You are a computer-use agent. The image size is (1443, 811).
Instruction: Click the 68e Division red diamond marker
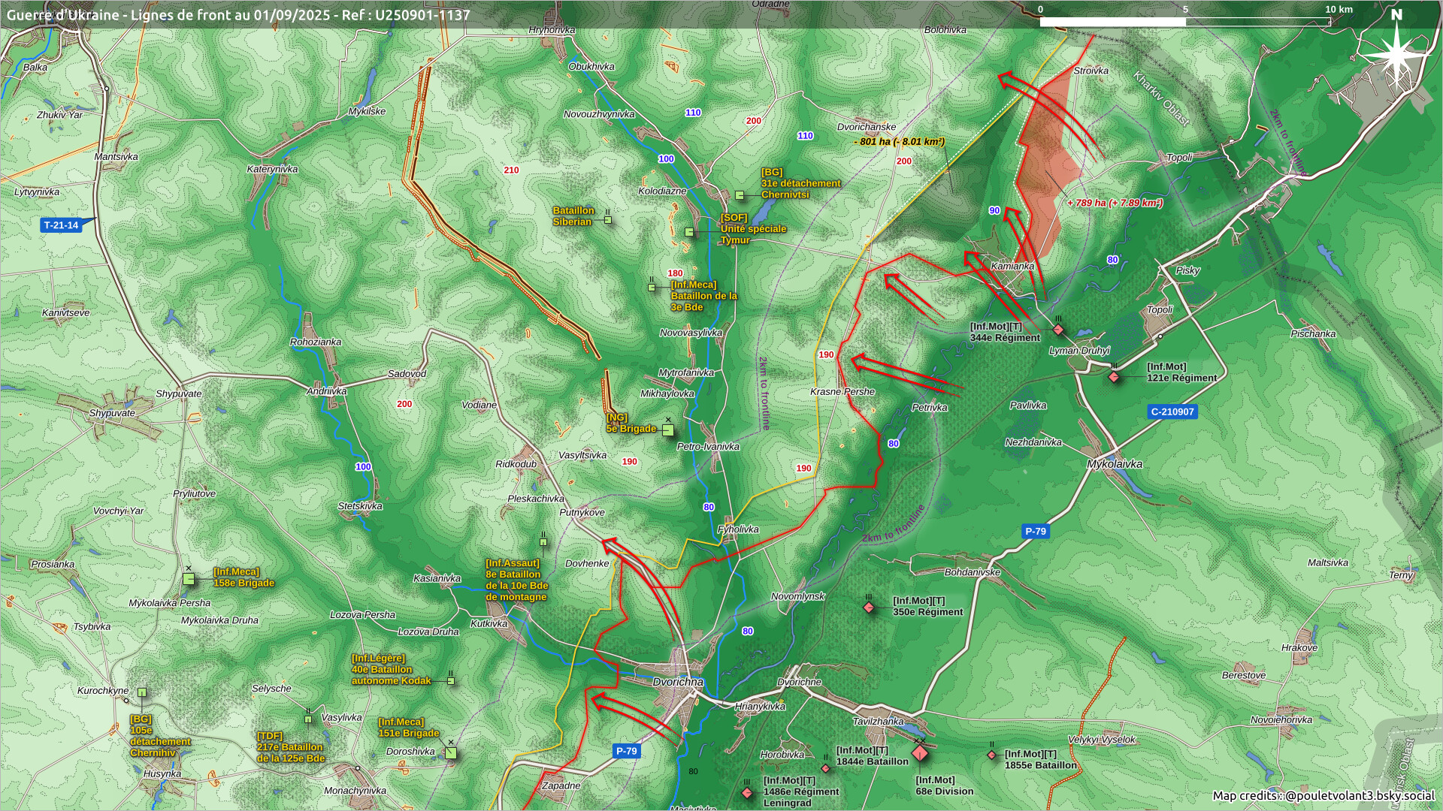coord(920,752)
